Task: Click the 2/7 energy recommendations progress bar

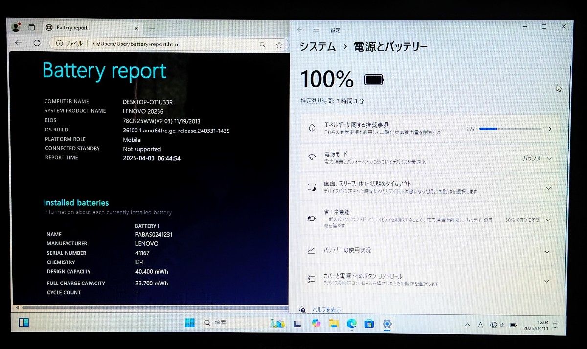Action: pyautogui.click(x=510, y=129)
